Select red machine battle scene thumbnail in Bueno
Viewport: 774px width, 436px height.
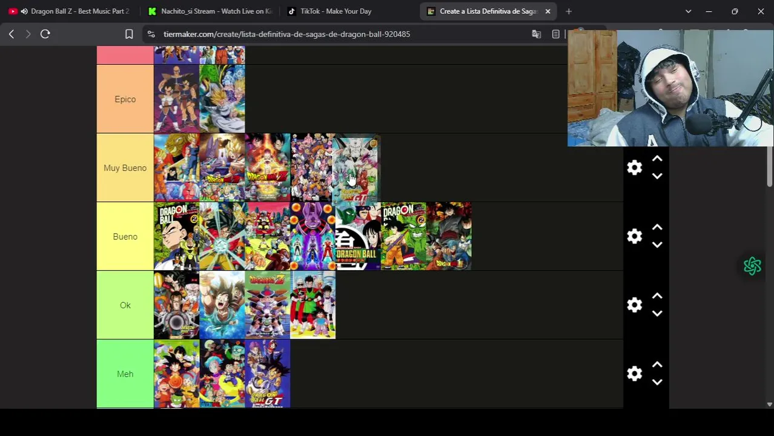[268, 237]
